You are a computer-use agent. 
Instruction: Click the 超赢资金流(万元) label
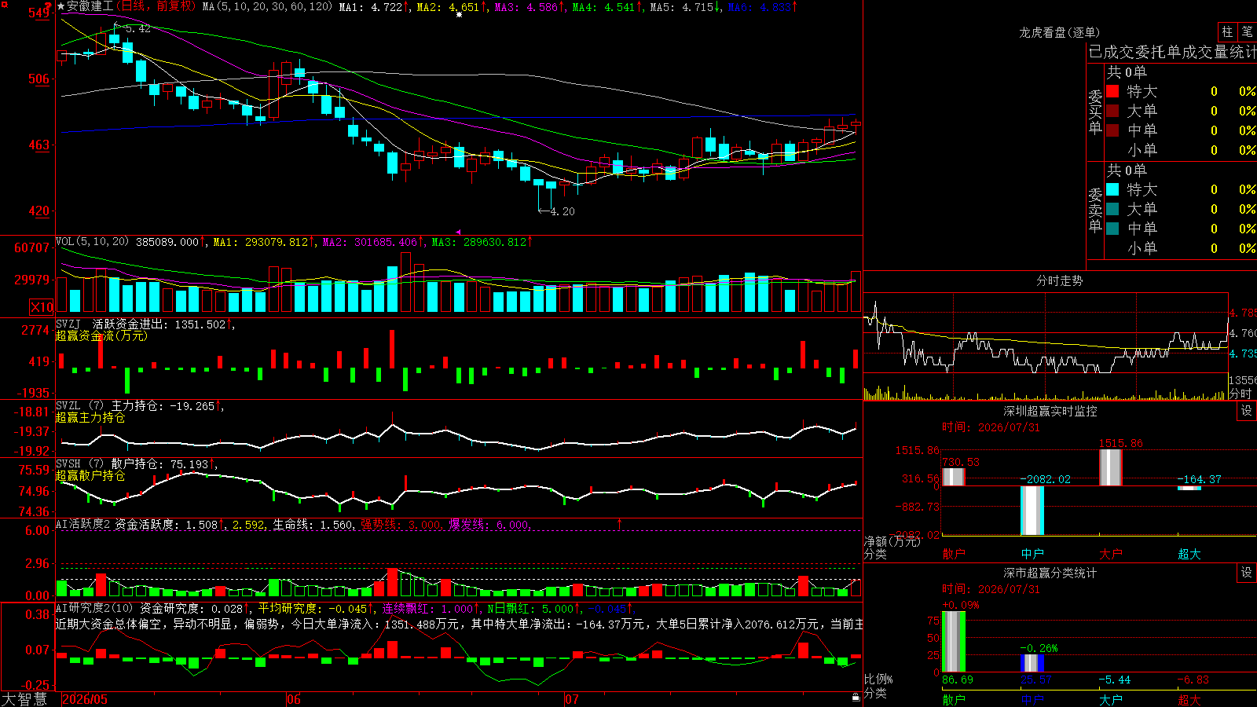[101, 335]
